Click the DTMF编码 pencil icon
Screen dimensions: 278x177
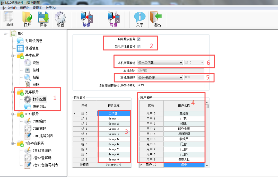point(28,121)
